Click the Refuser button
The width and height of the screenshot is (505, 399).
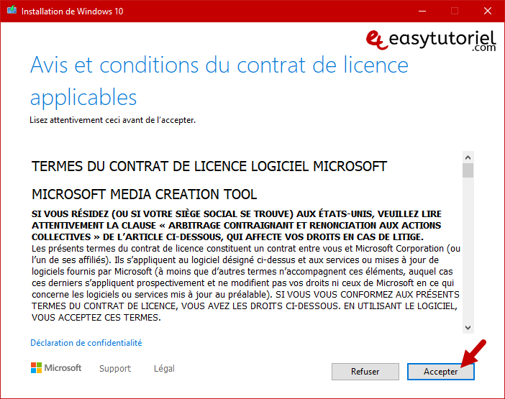(365, 372)
